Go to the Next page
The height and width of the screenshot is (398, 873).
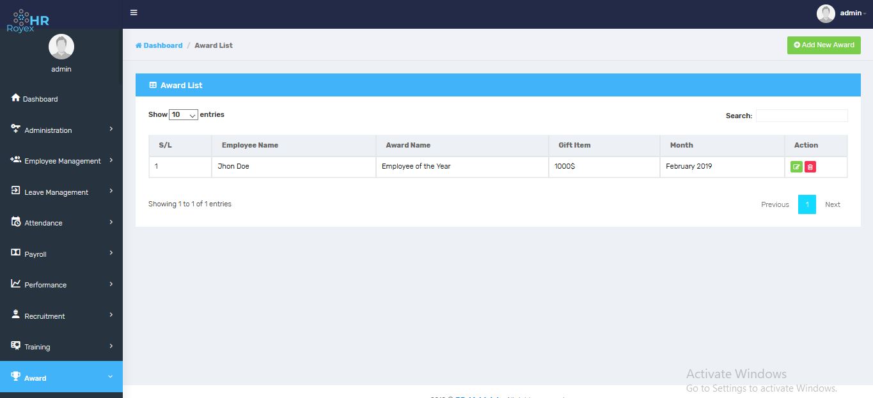pos(832,204)
